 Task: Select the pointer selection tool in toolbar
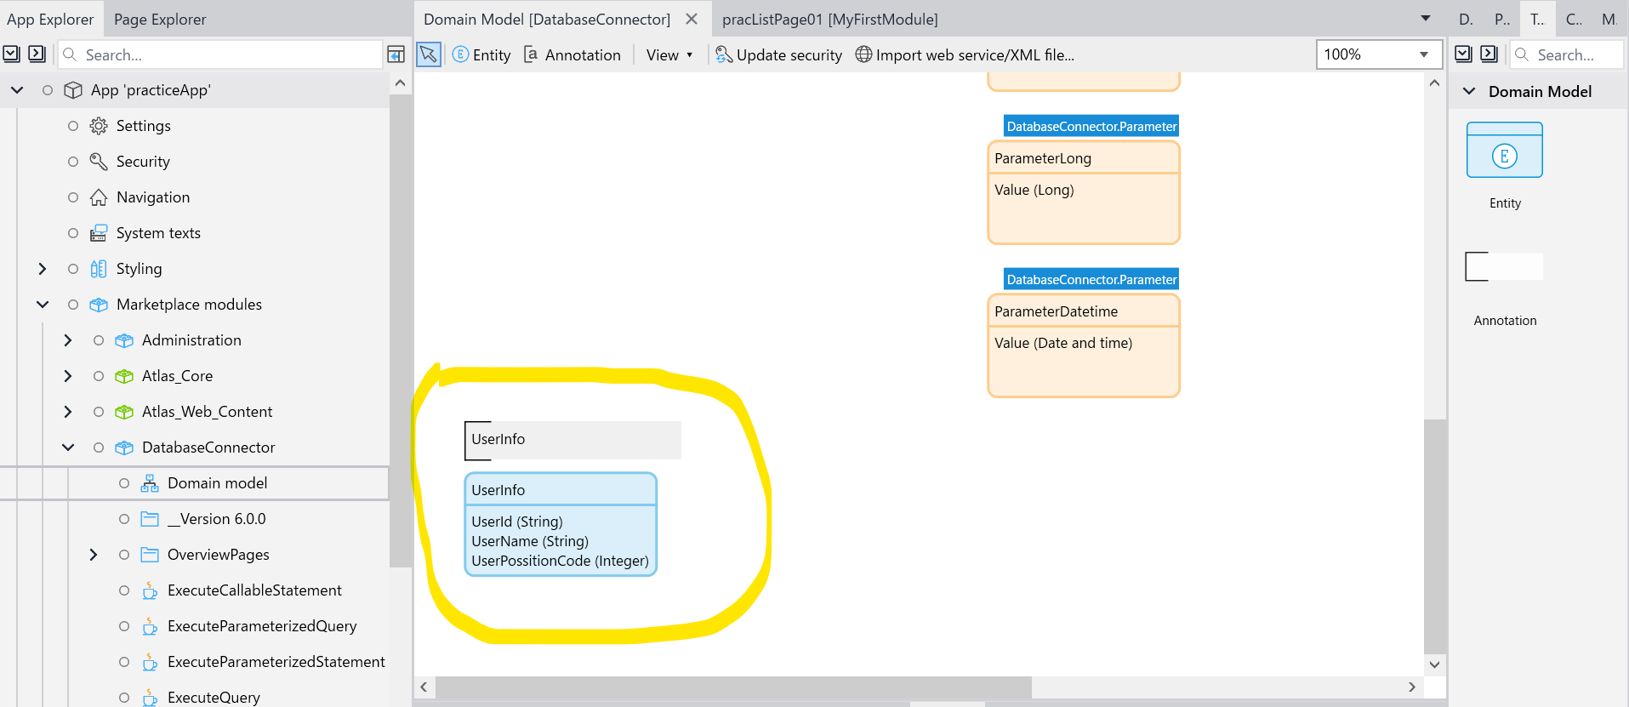click(x=429, y=54)
